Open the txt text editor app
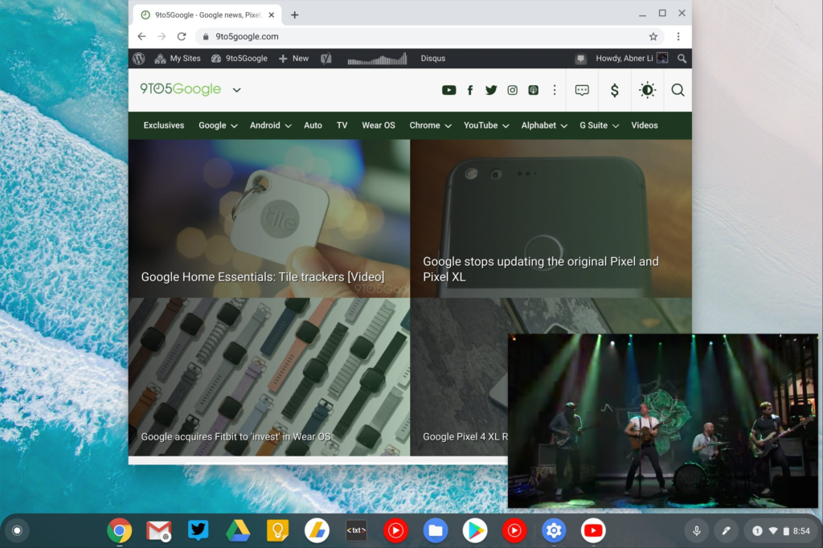This screenshot has height=548, width=823. pos(356,530)
